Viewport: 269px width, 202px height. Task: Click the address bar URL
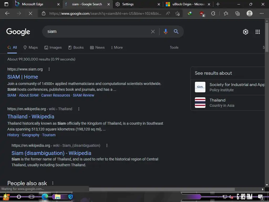[x=105, y=13]
